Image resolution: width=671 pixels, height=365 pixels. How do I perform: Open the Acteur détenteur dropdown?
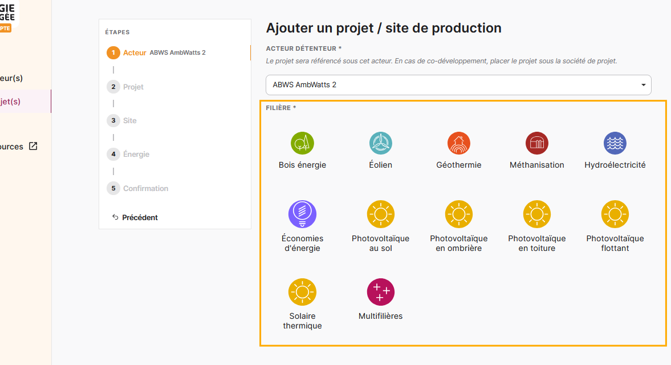tap(458, 85)
